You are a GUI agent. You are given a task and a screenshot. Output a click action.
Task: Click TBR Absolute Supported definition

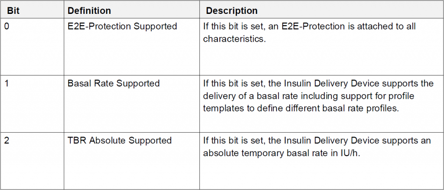point(120,141)
